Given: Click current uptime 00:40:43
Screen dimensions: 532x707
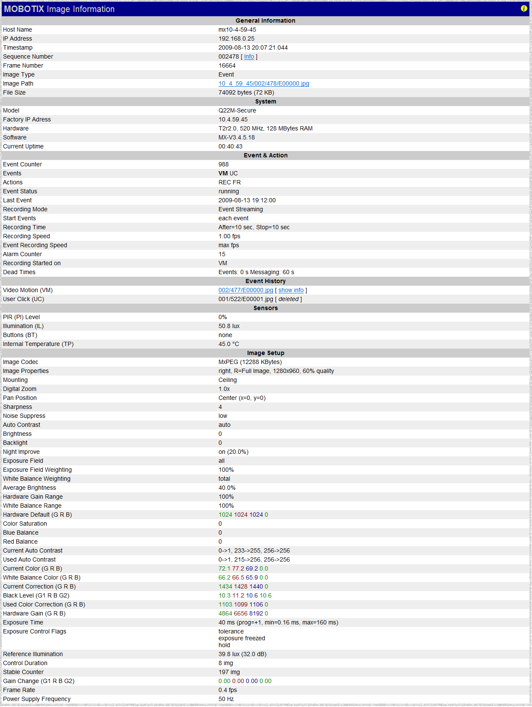Looking at the screenshot, I should 231,146.
